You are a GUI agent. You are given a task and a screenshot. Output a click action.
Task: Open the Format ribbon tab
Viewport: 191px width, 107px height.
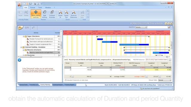[x=33, y=7]
